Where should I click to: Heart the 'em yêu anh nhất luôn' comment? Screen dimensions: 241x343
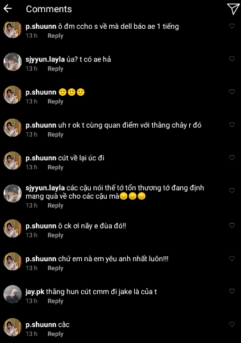[231, 258]
